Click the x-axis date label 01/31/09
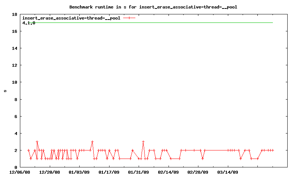This screenshot has width=295, height=177. pyautogui.click(x=139, y=172)
